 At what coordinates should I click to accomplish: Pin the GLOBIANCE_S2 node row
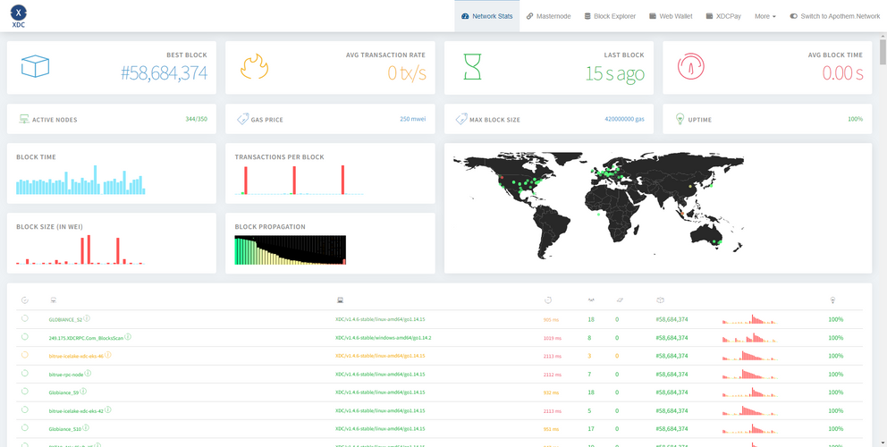pos(25,318)
